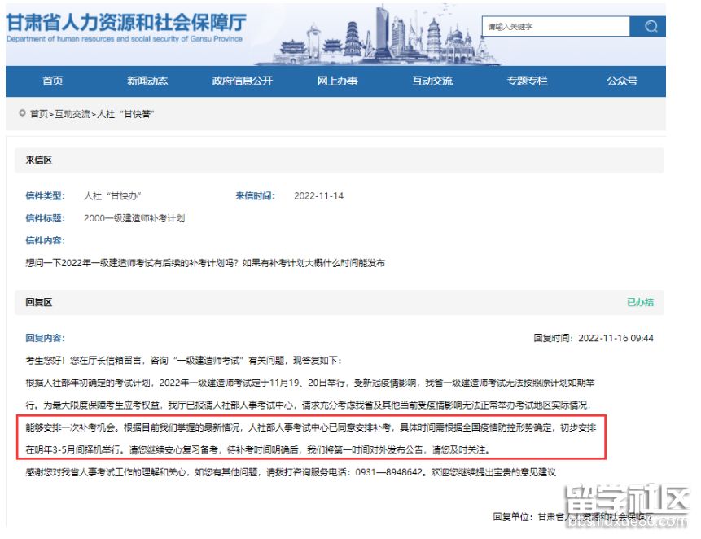Viewport: 701px width, 539px height.
Task: Click the magnifier search icon button
Action: [650, 27]
